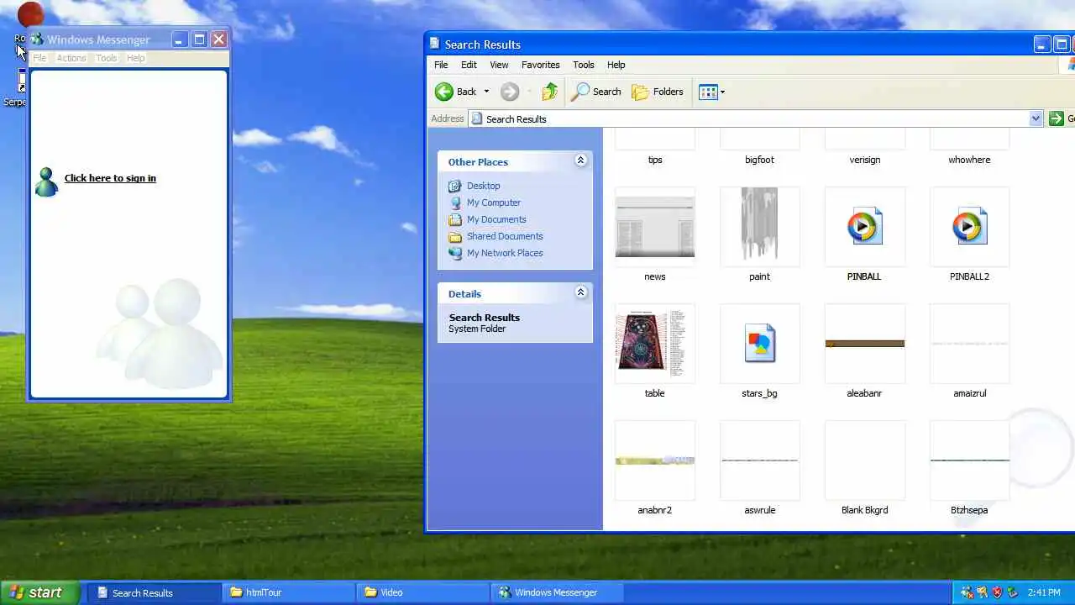Toggle the Folders toolbar button
Image resolution: width=1075 pixels, height=605 pixels.
pos(658,92)
